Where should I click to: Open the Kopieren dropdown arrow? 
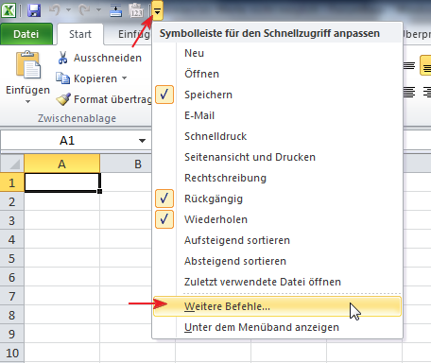[125, 78]
